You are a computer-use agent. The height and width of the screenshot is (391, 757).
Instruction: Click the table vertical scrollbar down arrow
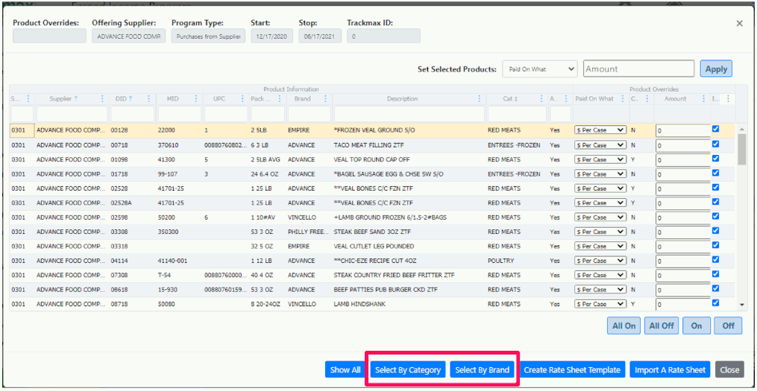(741, 305)
